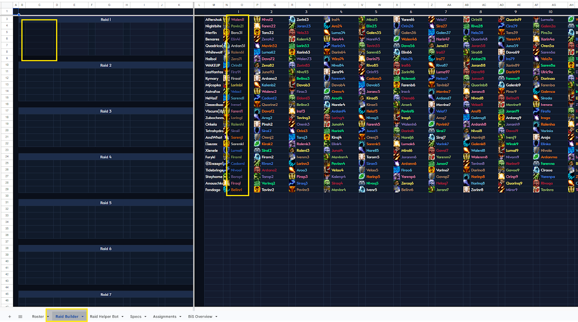Click the leaf icon beside Walen46
The image size is (578, 322).
(x=396, y=39)
